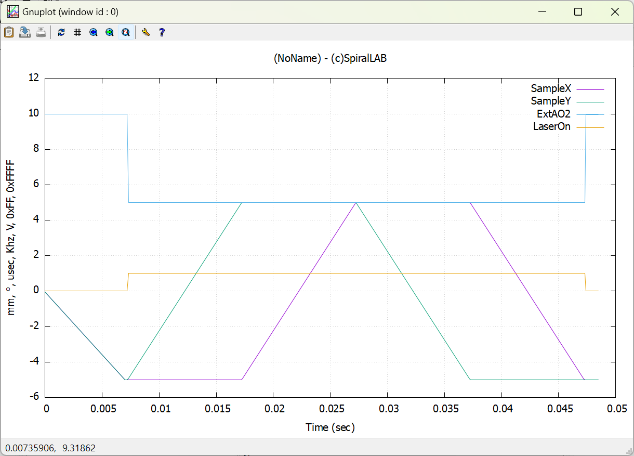The image size is (634, 456).
Task: Autoscale the plot with magnifier icon
Action: click(126, 32)
